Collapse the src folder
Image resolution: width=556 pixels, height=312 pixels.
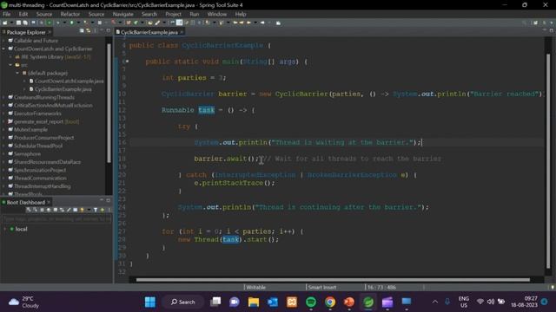tap(10, 65)
